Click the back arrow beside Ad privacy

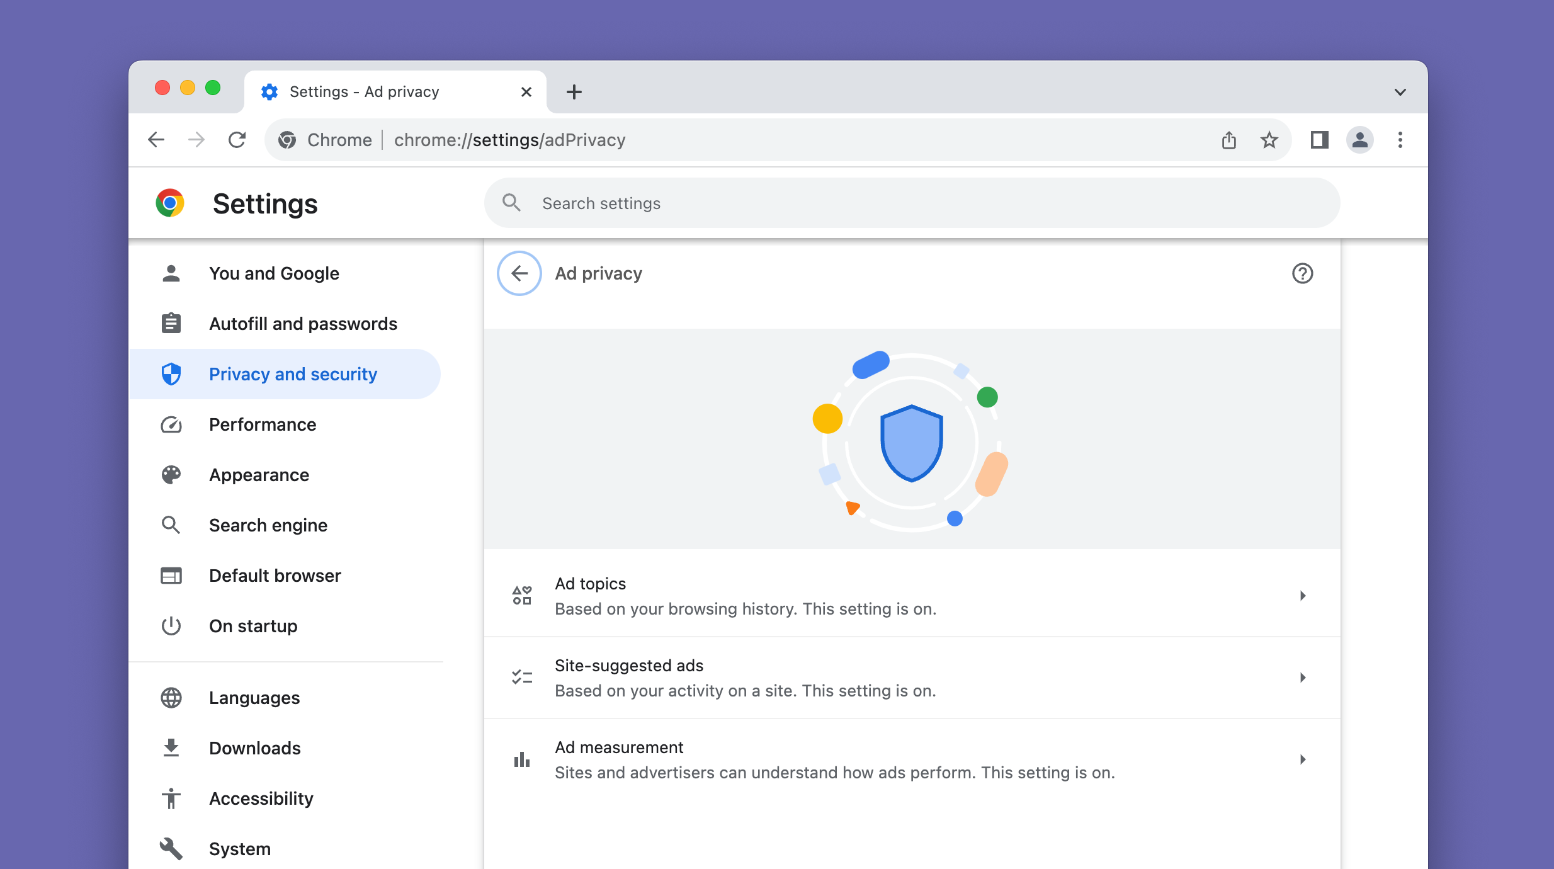[x=518, y=273]
